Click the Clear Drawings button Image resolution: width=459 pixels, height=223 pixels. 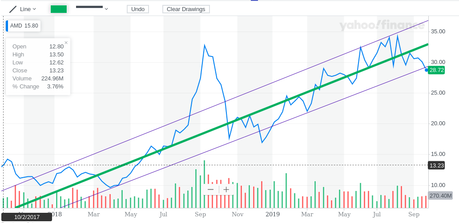click(186, 9)
